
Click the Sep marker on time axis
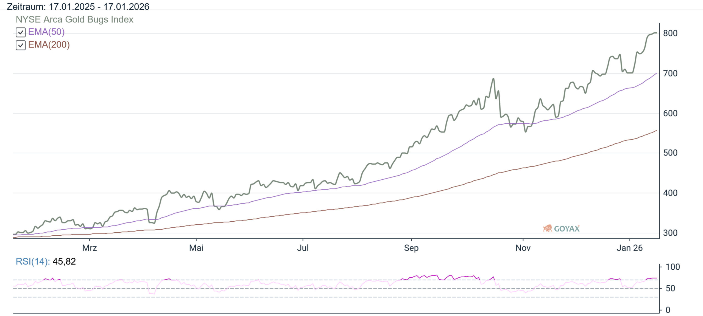coord(411,248)
